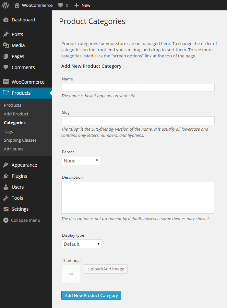227x308 pixels.
Task: Select Tags in the Products submenu
Action: pos(8,131)
